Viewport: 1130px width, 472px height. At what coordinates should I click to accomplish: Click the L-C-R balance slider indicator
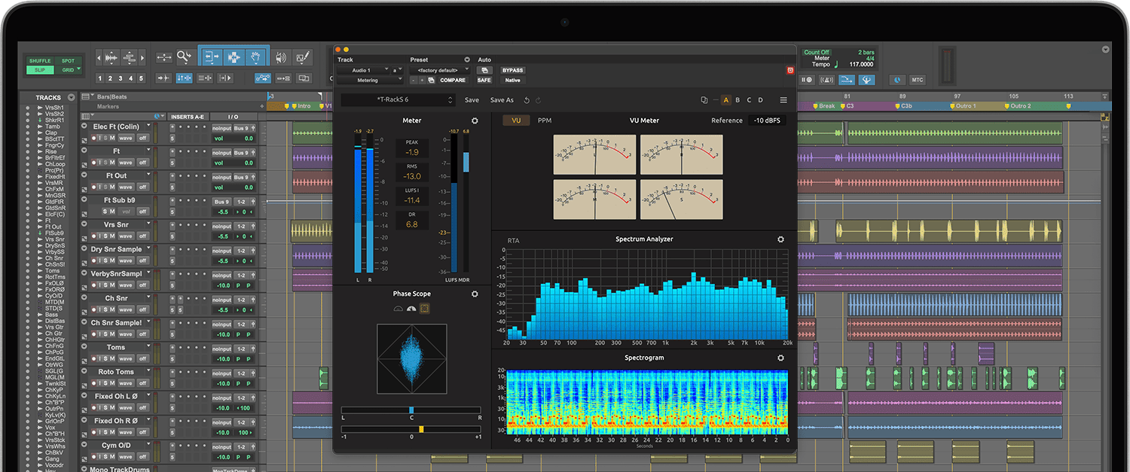(411, 410)
